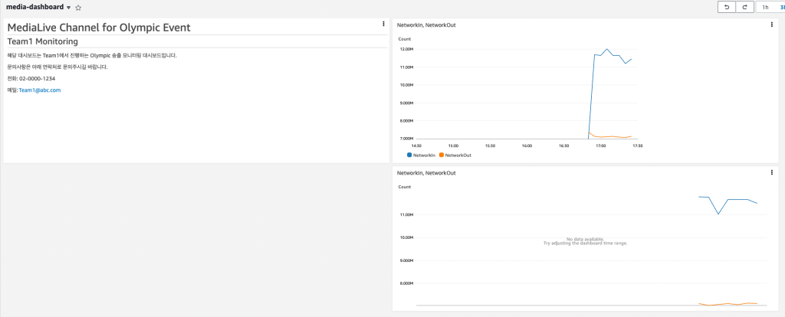
Task: Open top NetworkIn chart three-dot menu
Action: (x=772, y=25)
